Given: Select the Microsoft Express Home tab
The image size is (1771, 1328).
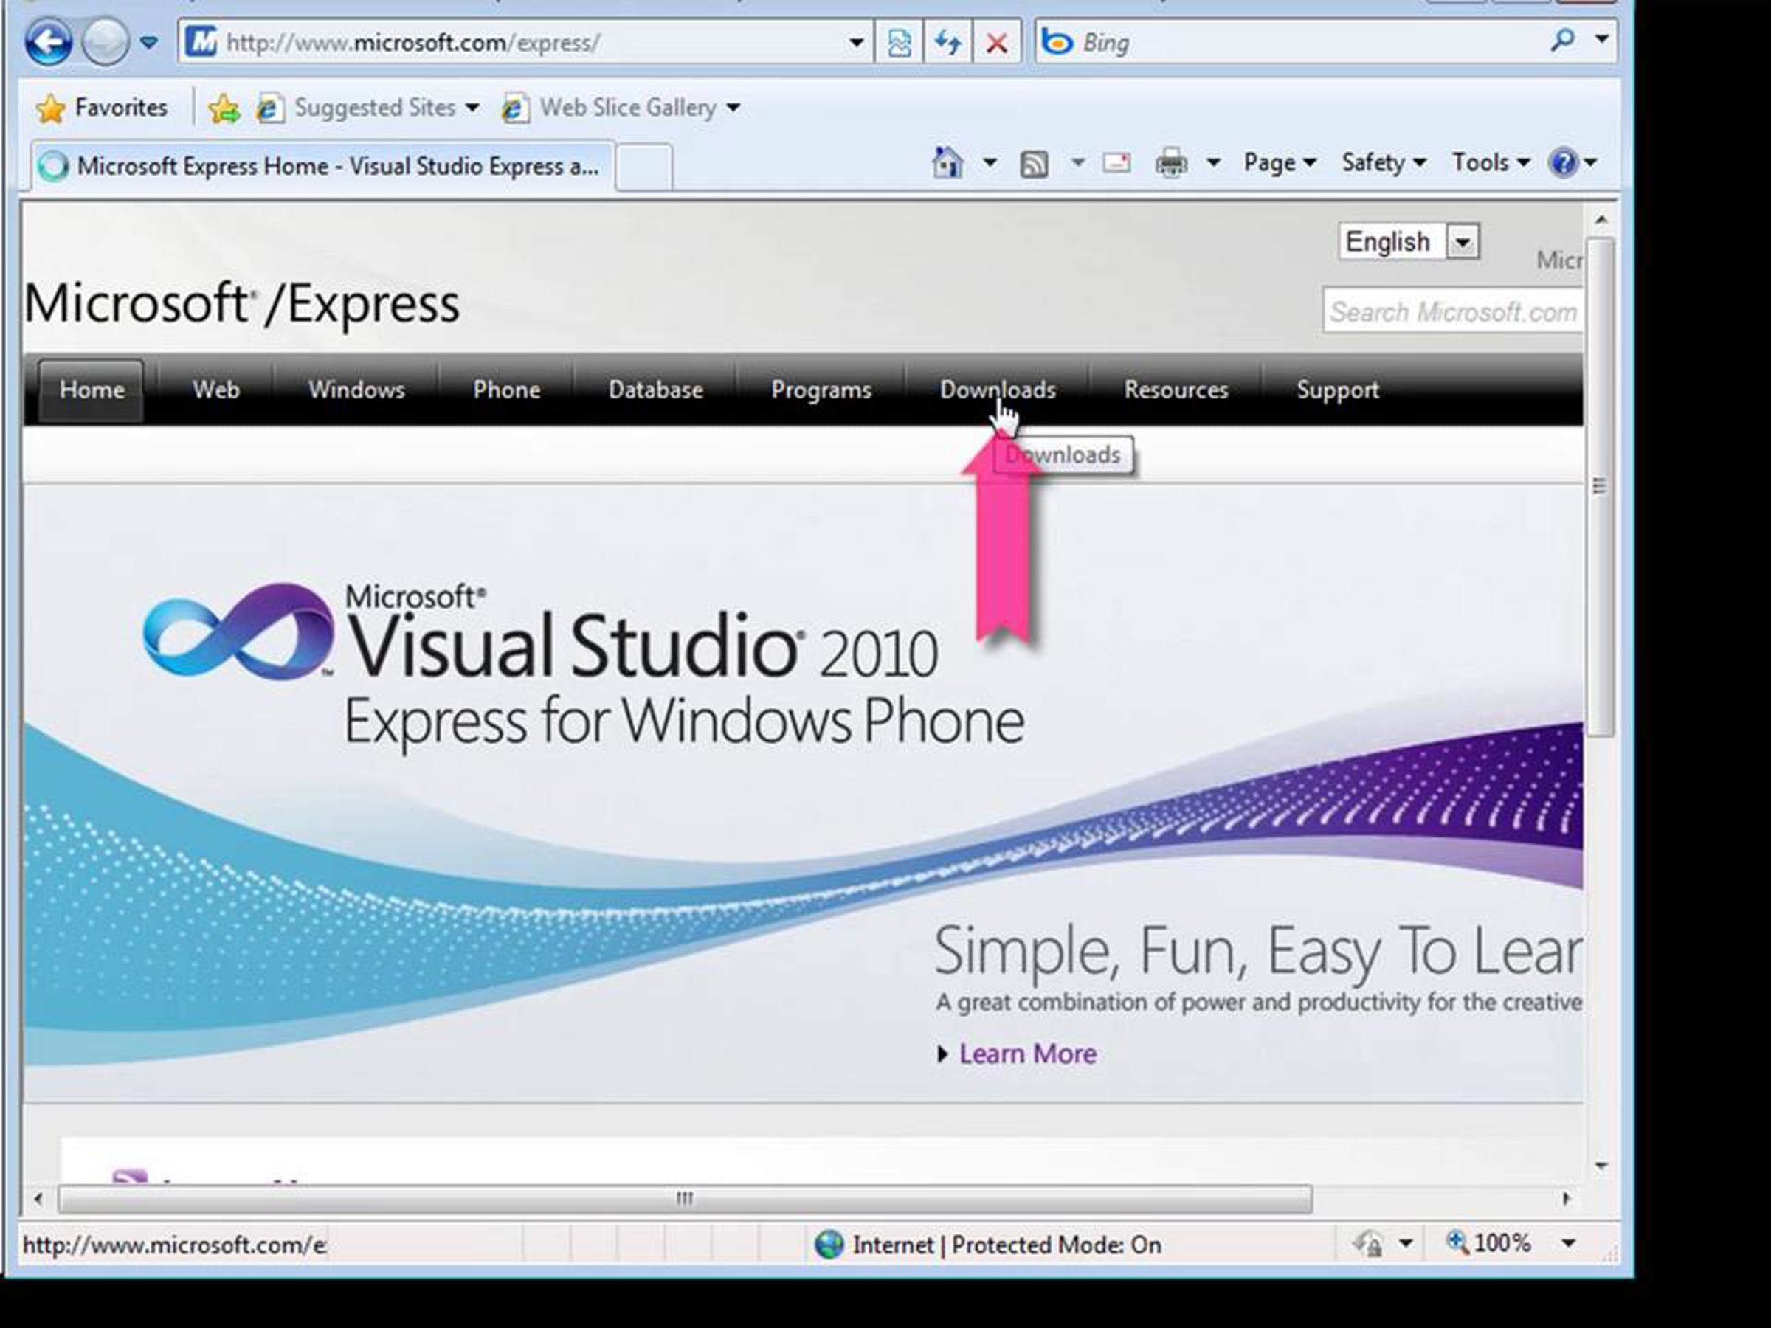Looking at the screenshot, I should pos(323,166).
